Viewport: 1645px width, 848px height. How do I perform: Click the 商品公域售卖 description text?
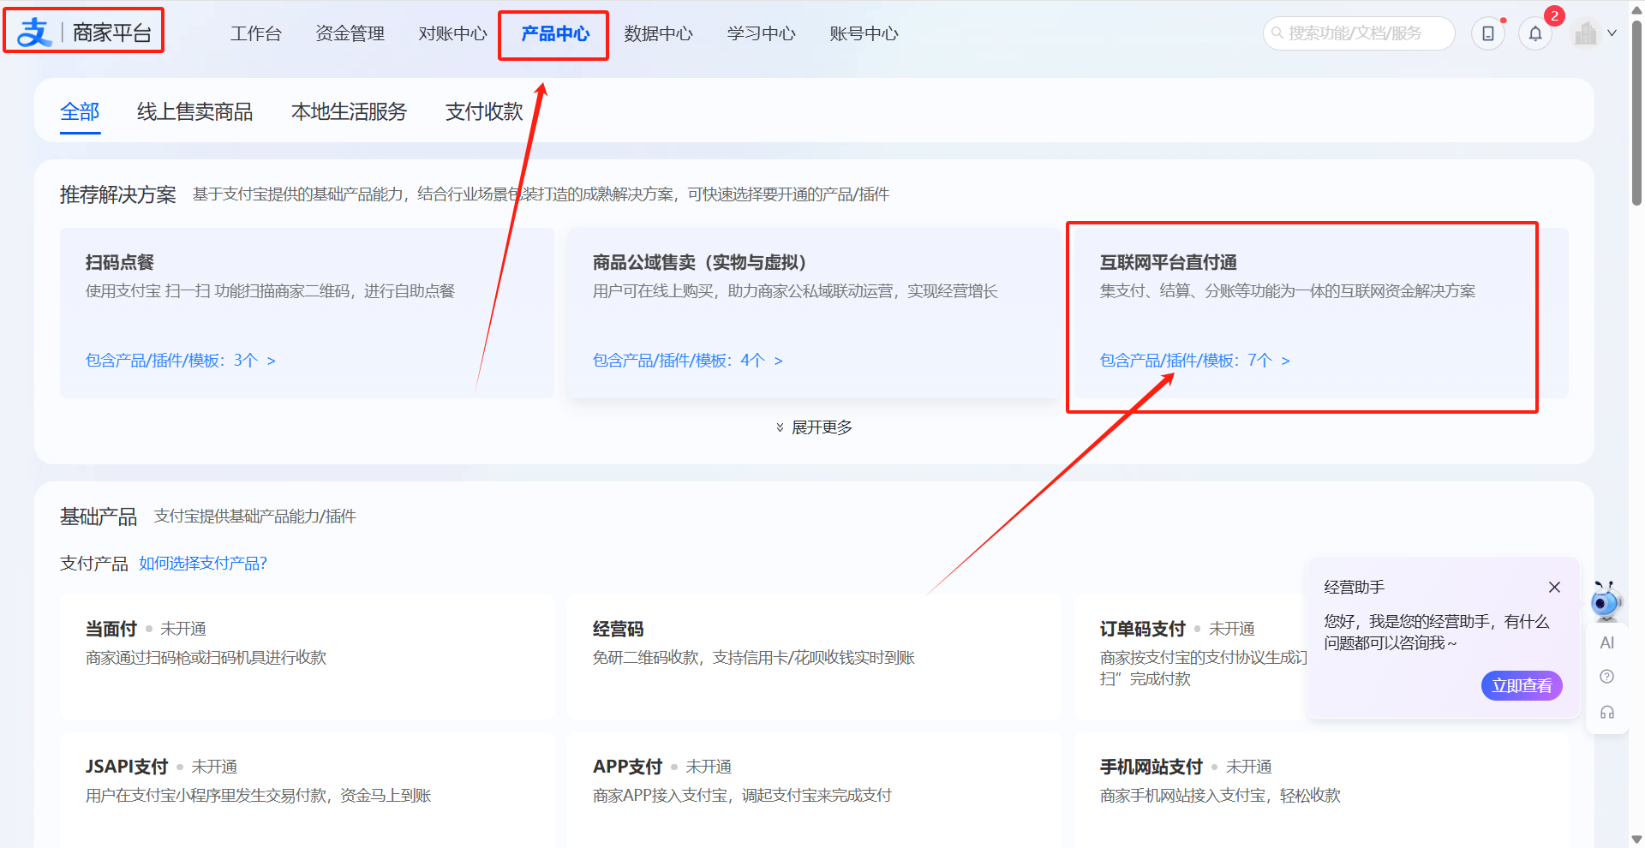(795, 291)
